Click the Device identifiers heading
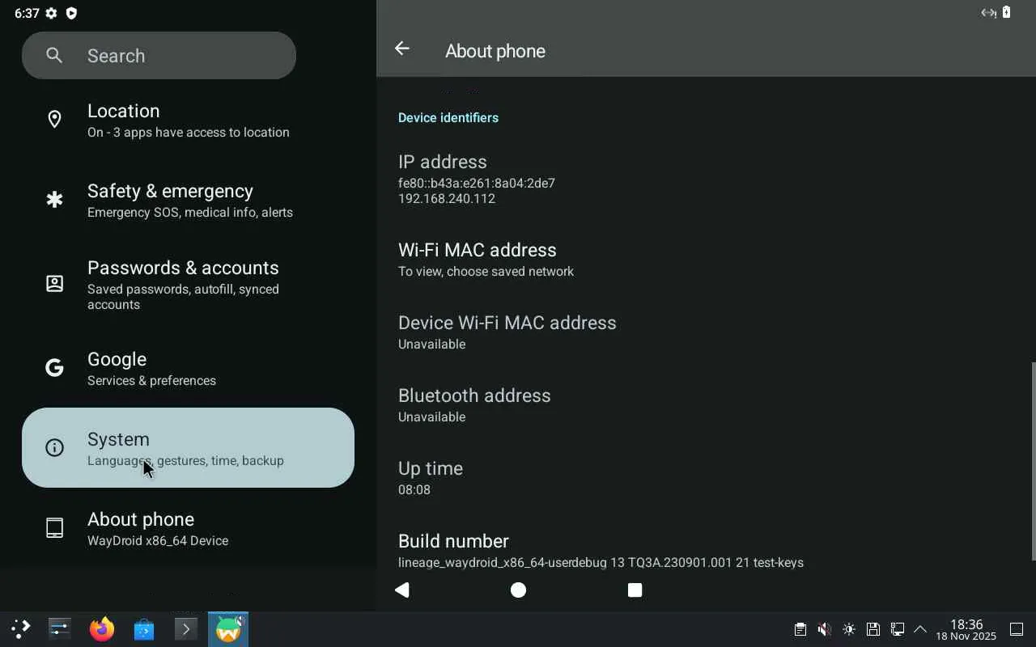The image size is (1036, 647). coord(448,117)
